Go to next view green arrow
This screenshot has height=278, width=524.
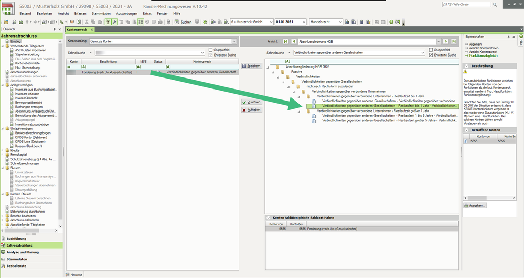[x=445, y=41]
